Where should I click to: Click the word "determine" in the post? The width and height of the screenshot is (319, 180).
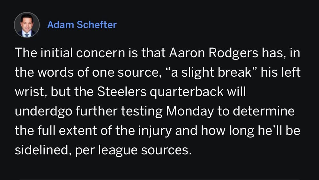tap(264, 111)
